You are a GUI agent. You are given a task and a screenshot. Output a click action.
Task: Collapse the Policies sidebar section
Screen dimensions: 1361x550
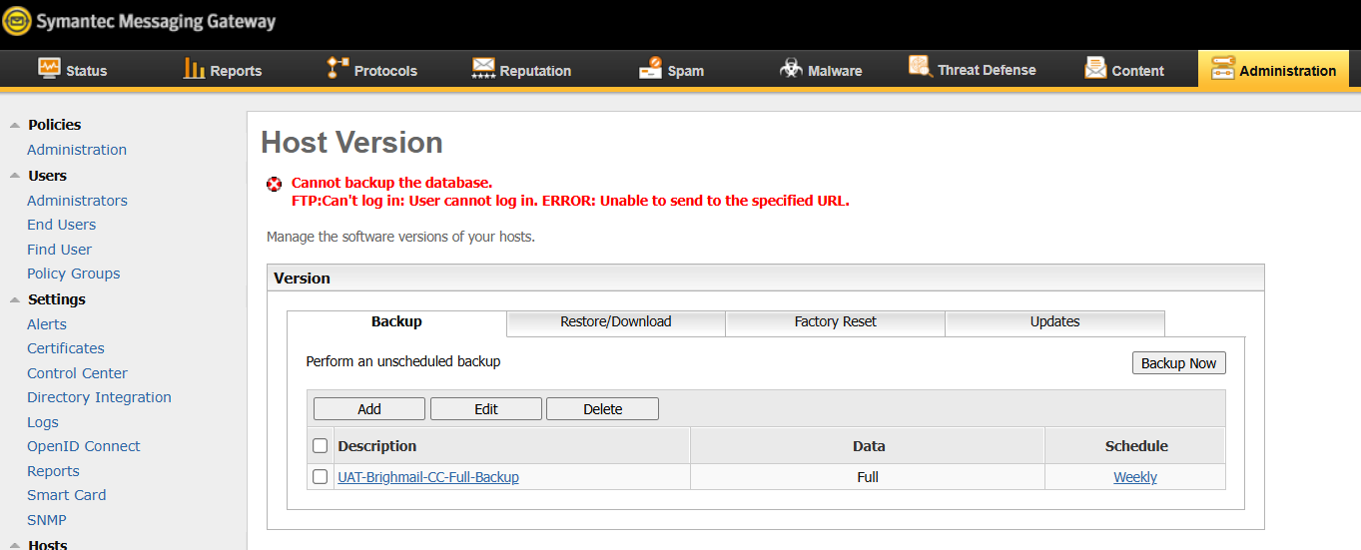14,125
